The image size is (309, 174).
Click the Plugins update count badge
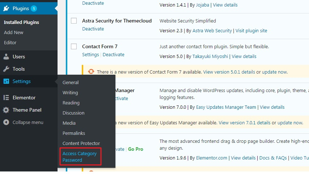pos(34,8)
